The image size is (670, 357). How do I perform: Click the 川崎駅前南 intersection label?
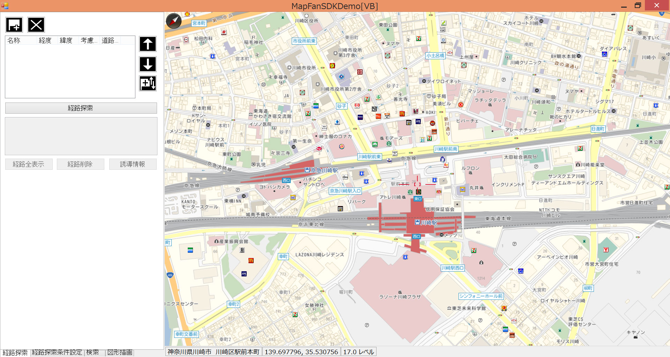[446, 149]
